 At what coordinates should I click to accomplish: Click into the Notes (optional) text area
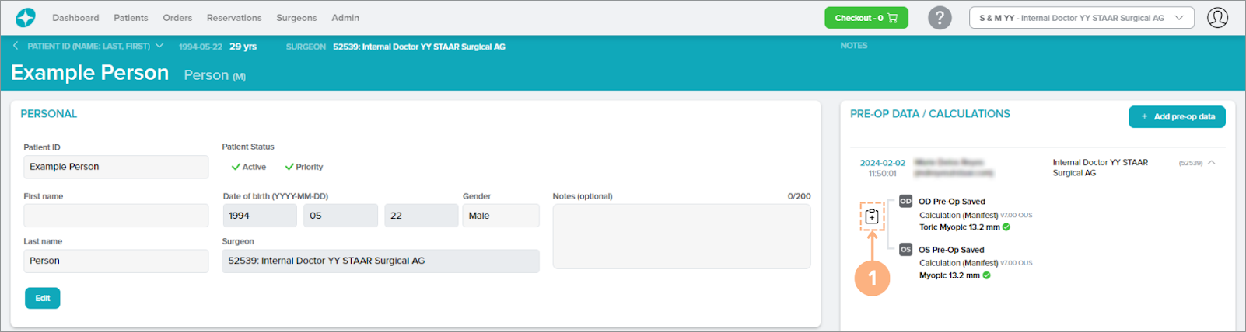tap(681, 237)
